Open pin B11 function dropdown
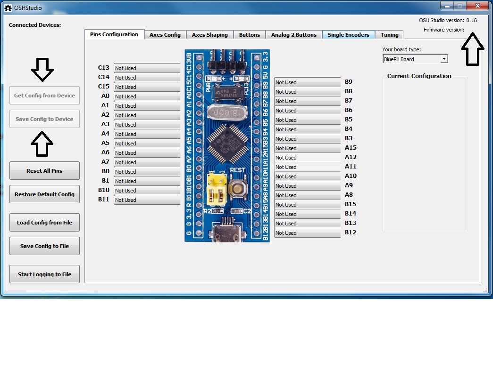 coord(147,200)
